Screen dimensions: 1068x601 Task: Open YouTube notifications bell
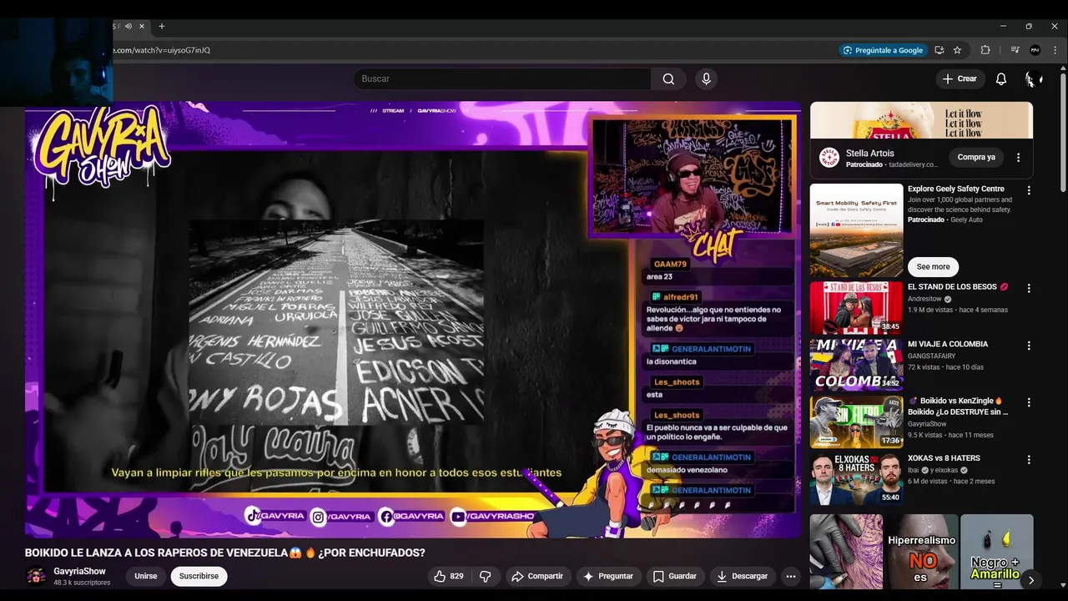[x=1000, y=78]
